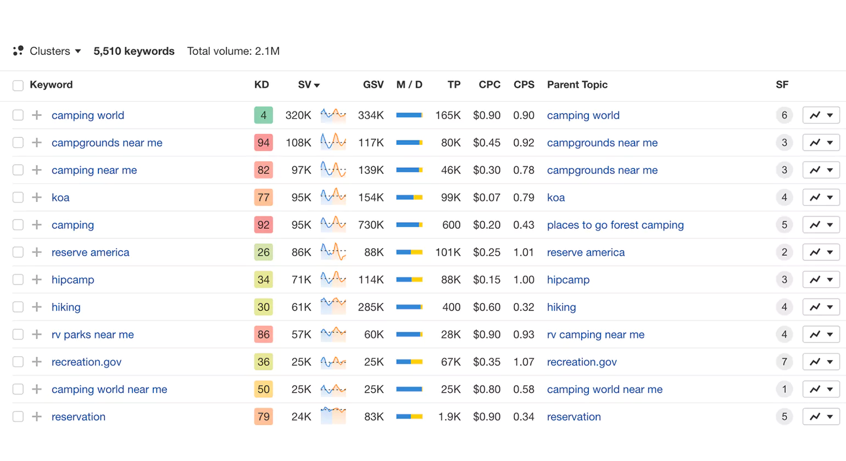Image resolution: width=846 pixels, height=461 pixels.
Task: Click the plus icon beside camping world
Action: pos(37,115)
